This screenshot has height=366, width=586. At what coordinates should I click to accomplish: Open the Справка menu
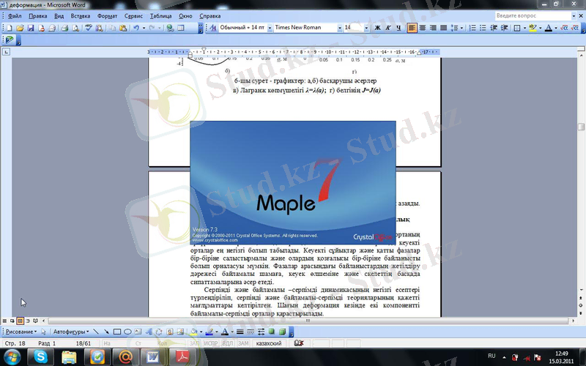coord(210,16)
